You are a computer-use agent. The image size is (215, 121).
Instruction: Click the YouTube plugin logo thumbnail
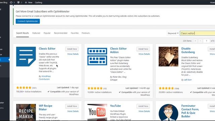point(97,112)
